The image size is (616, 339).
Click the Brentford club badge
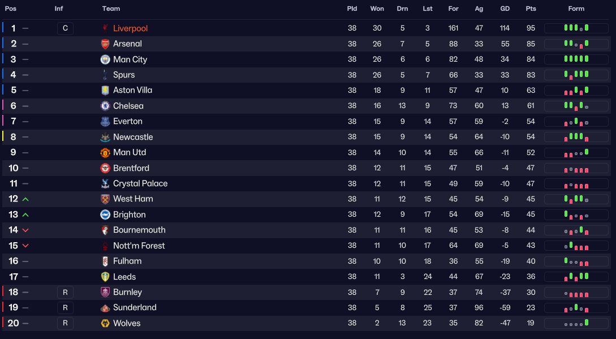coord(105,168)
